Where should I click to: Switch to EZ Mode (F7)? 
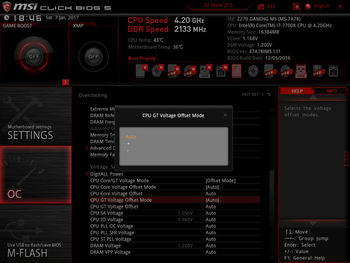click(218, 5)
